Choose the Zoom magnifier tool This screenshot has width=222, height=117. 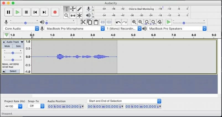[x=66, y=16]
